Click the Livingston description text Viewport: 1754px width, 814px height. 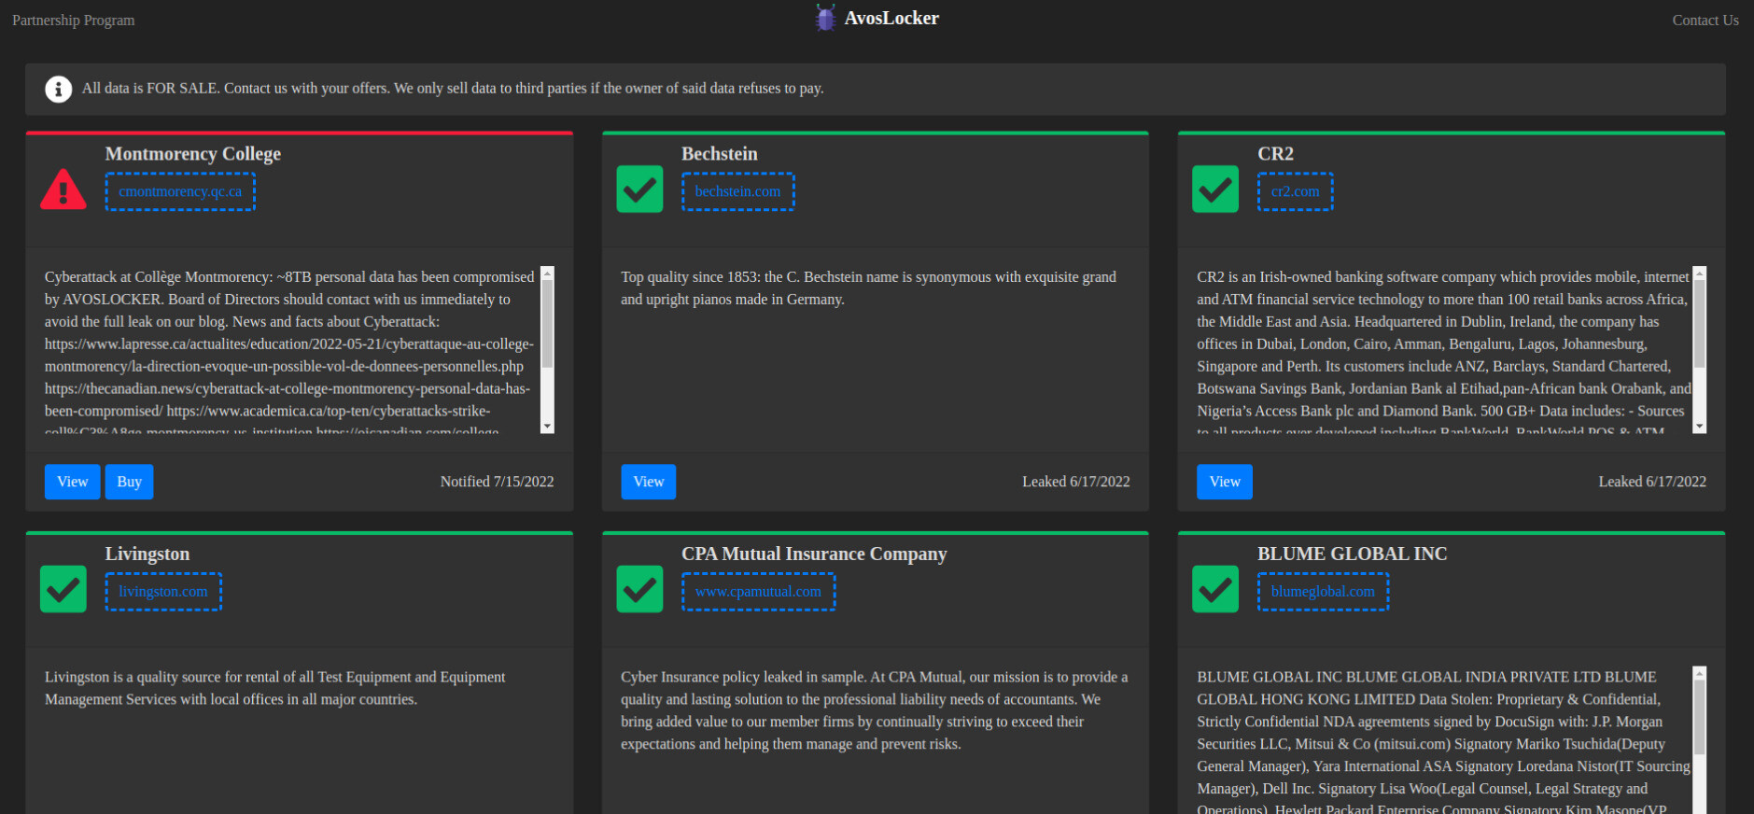point(274,688)
